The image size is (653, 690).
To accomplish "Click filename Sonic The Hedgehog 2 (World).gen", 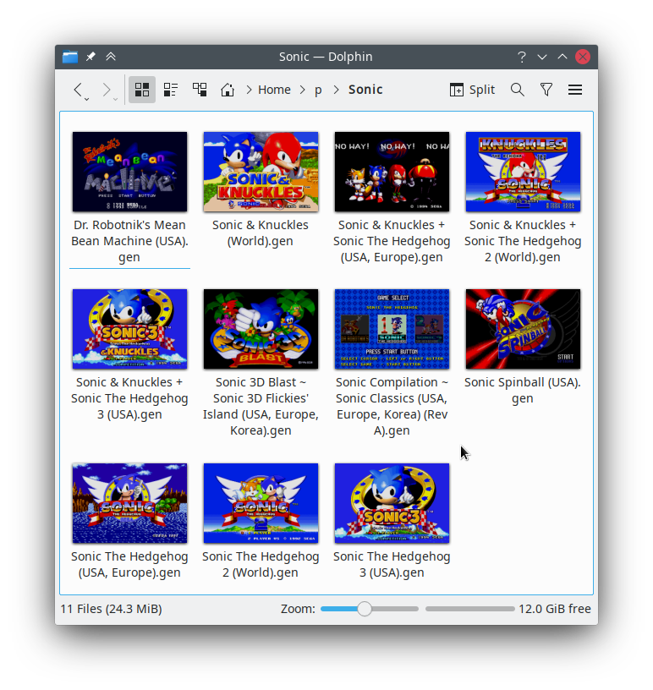I will pos(261,565).
